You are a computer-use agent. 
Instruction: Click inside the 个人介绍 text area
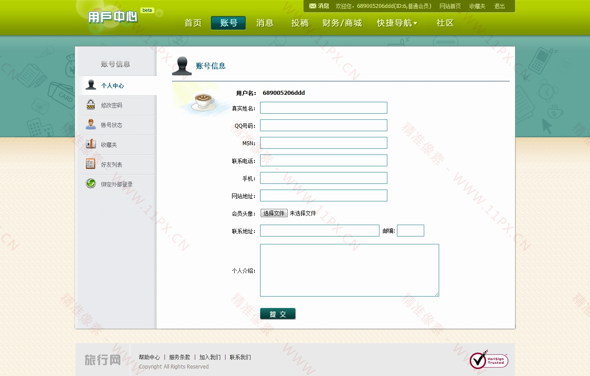click(x=349, y=270)
